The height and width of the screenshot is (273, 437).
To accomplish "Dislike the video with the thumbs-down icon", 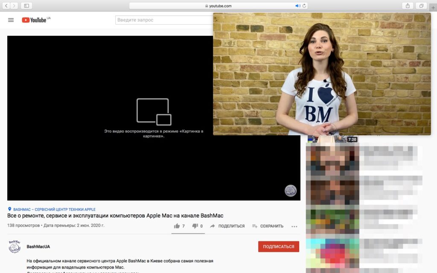I will pos(195,226).
